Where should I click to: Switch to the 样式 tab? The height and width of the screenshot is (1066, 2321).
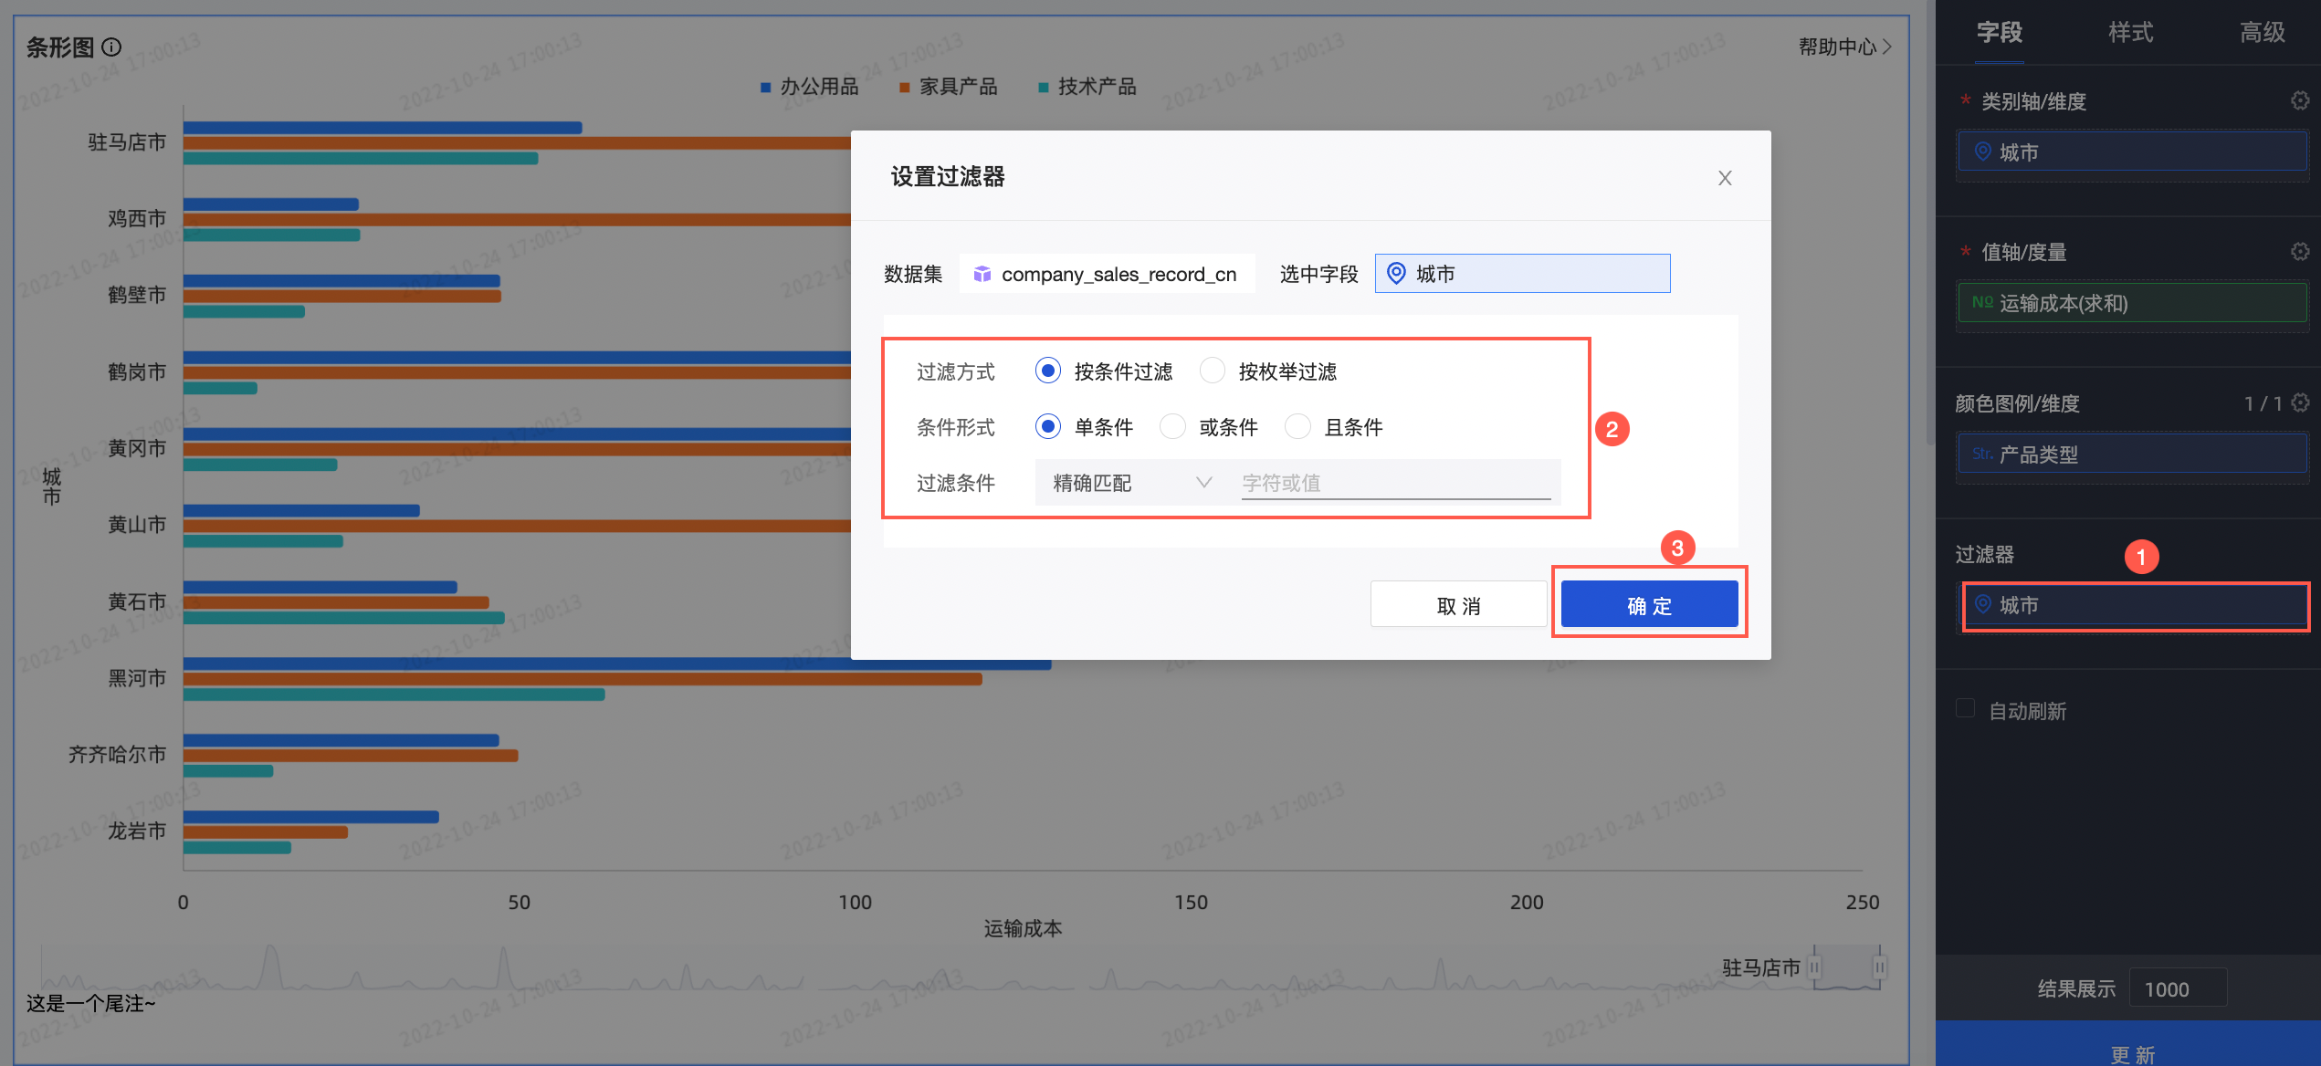click(2130, 33)
